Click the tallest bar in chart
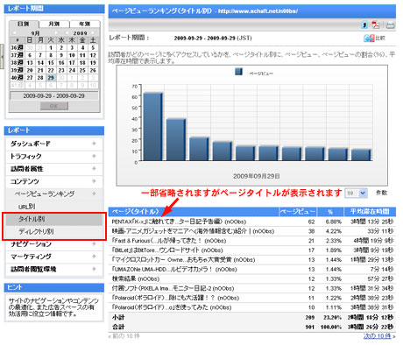Image resolution: width=403 pixels, height=345 pixels. 152,127
